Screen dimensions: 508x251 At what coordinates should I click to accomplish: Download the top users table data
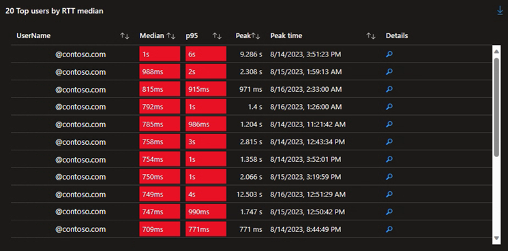pos(500,11)
